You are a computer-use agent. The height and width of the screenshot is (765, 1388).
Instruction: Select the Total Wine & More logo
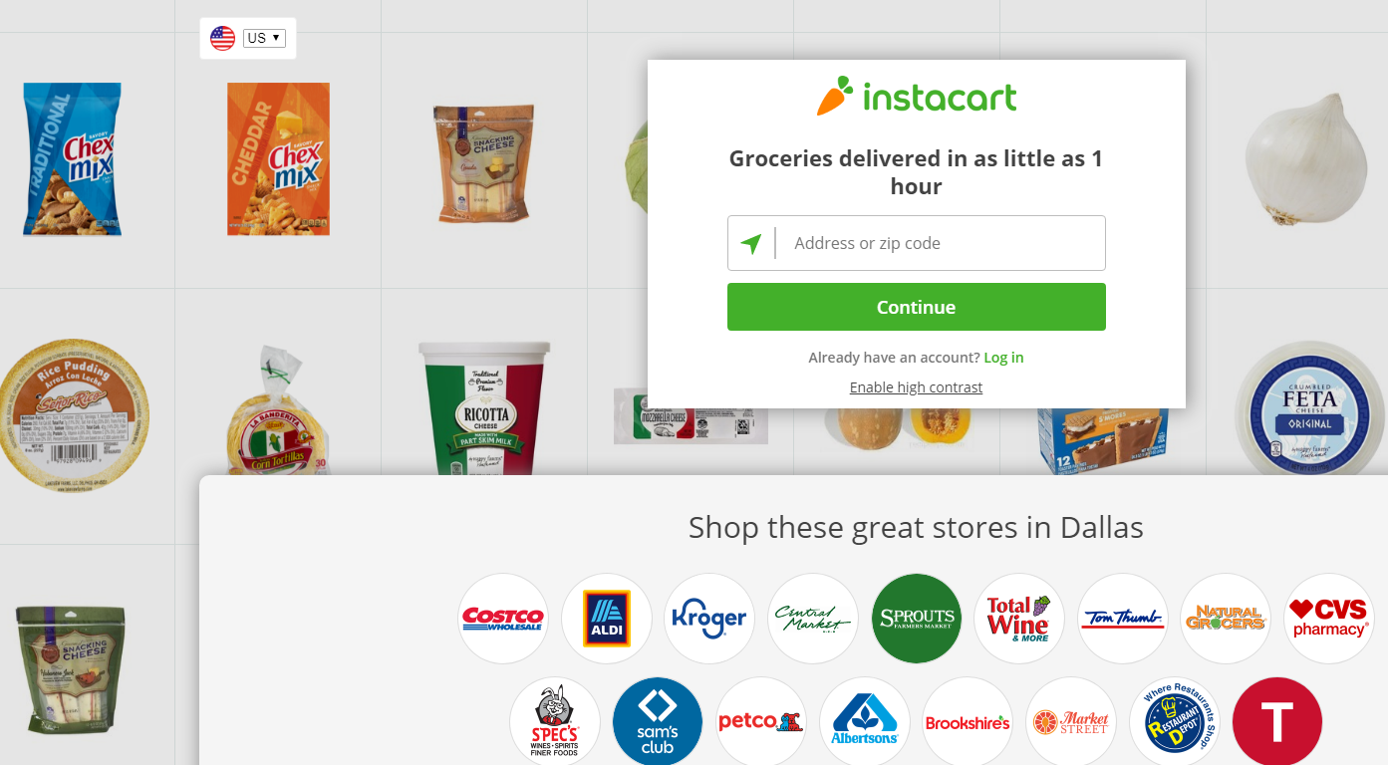pyautogui.click(x=1019, y=619)
